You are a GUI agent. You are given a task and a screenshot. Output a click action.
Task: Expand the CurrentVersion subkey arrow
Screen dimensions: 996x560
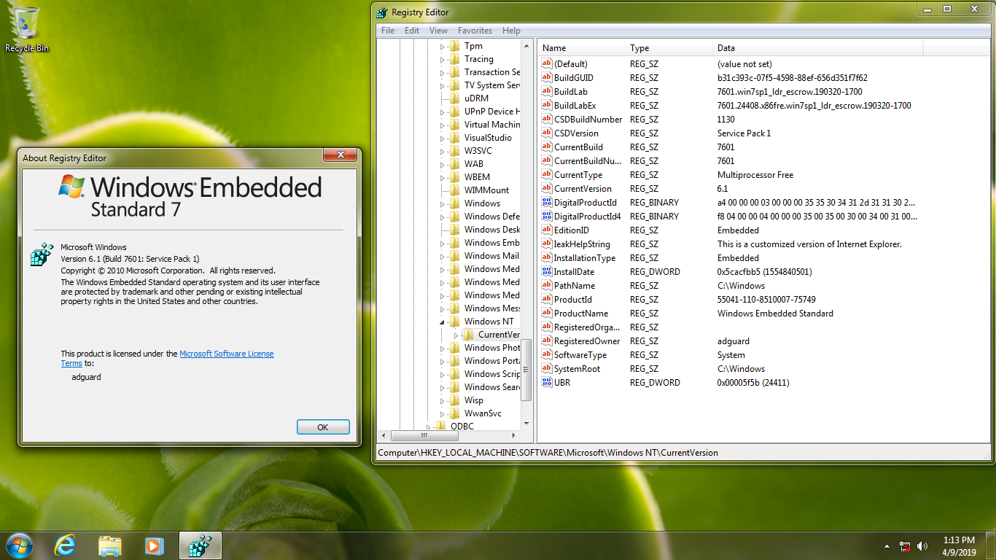tap(456, 335)
